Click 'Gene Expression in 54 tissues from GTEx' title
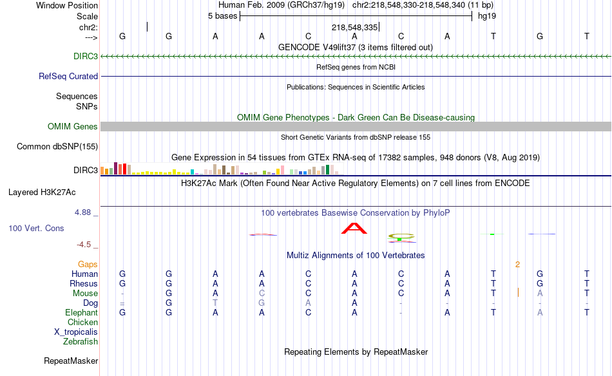The image size is (612, 376). point(356,158)
